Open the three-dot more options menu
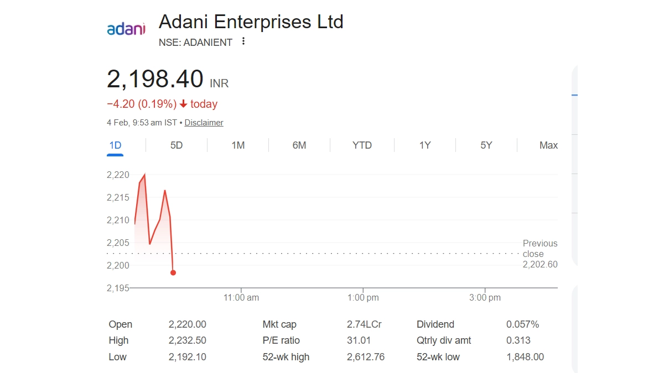The image size is (664, 373). click(243, 41)
